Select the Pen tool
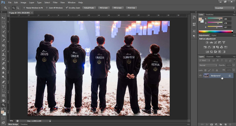236x126 pixels. [4, 82]
